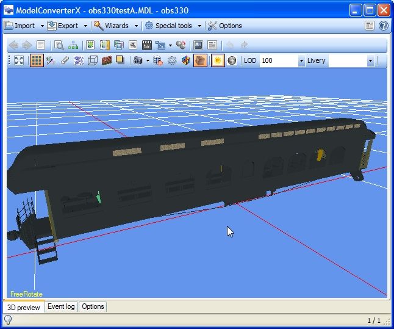Expand the Special tools dropdown arrow

199,26
